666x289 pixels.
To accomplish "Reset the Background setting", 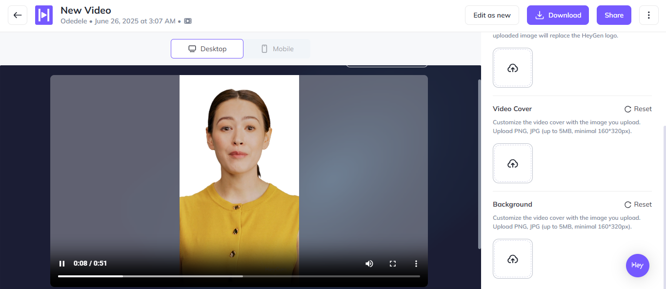I will [638, 204].
